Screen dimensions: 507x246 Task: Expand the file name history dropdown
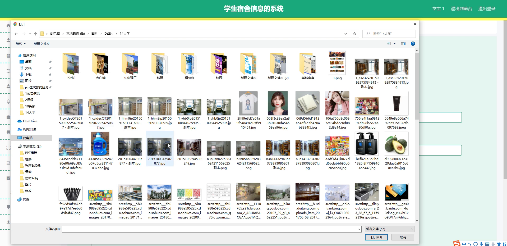coord(359,229)
